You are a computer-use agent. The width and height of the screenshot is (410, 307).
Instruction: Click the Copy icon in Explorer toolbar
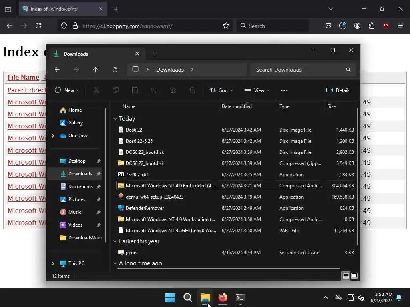click(116, 90)
